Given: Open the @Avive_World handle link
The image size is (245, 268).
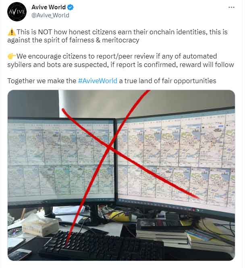Looking at the screenshot, I should pyautogui.click(x=50, y=15).
